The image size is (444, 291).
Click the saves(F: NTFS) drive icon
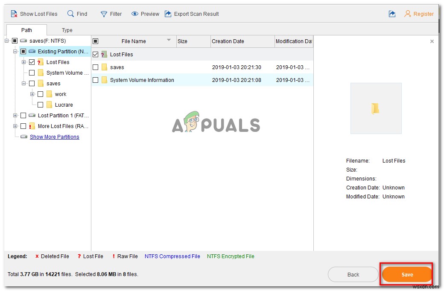(x=23, y=41)
